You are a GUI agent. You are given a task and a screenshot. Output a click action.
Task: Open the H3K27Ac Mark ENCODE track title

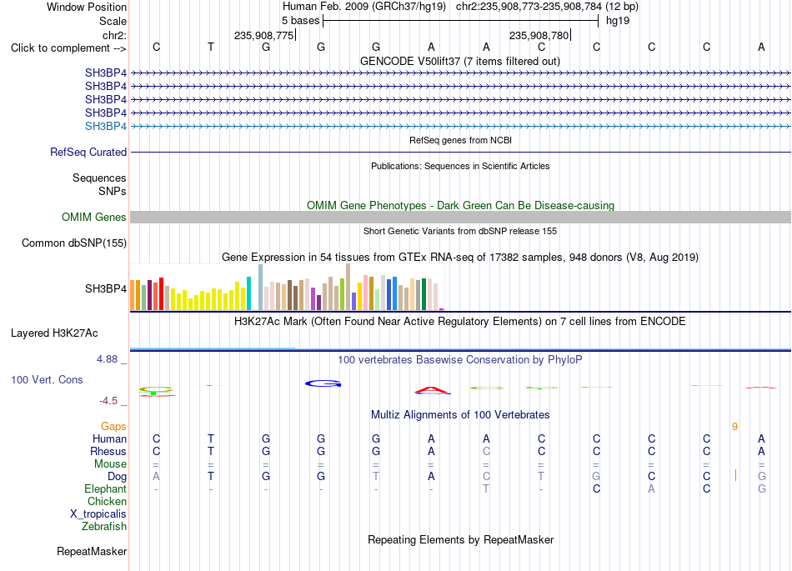tap(460, 322)
